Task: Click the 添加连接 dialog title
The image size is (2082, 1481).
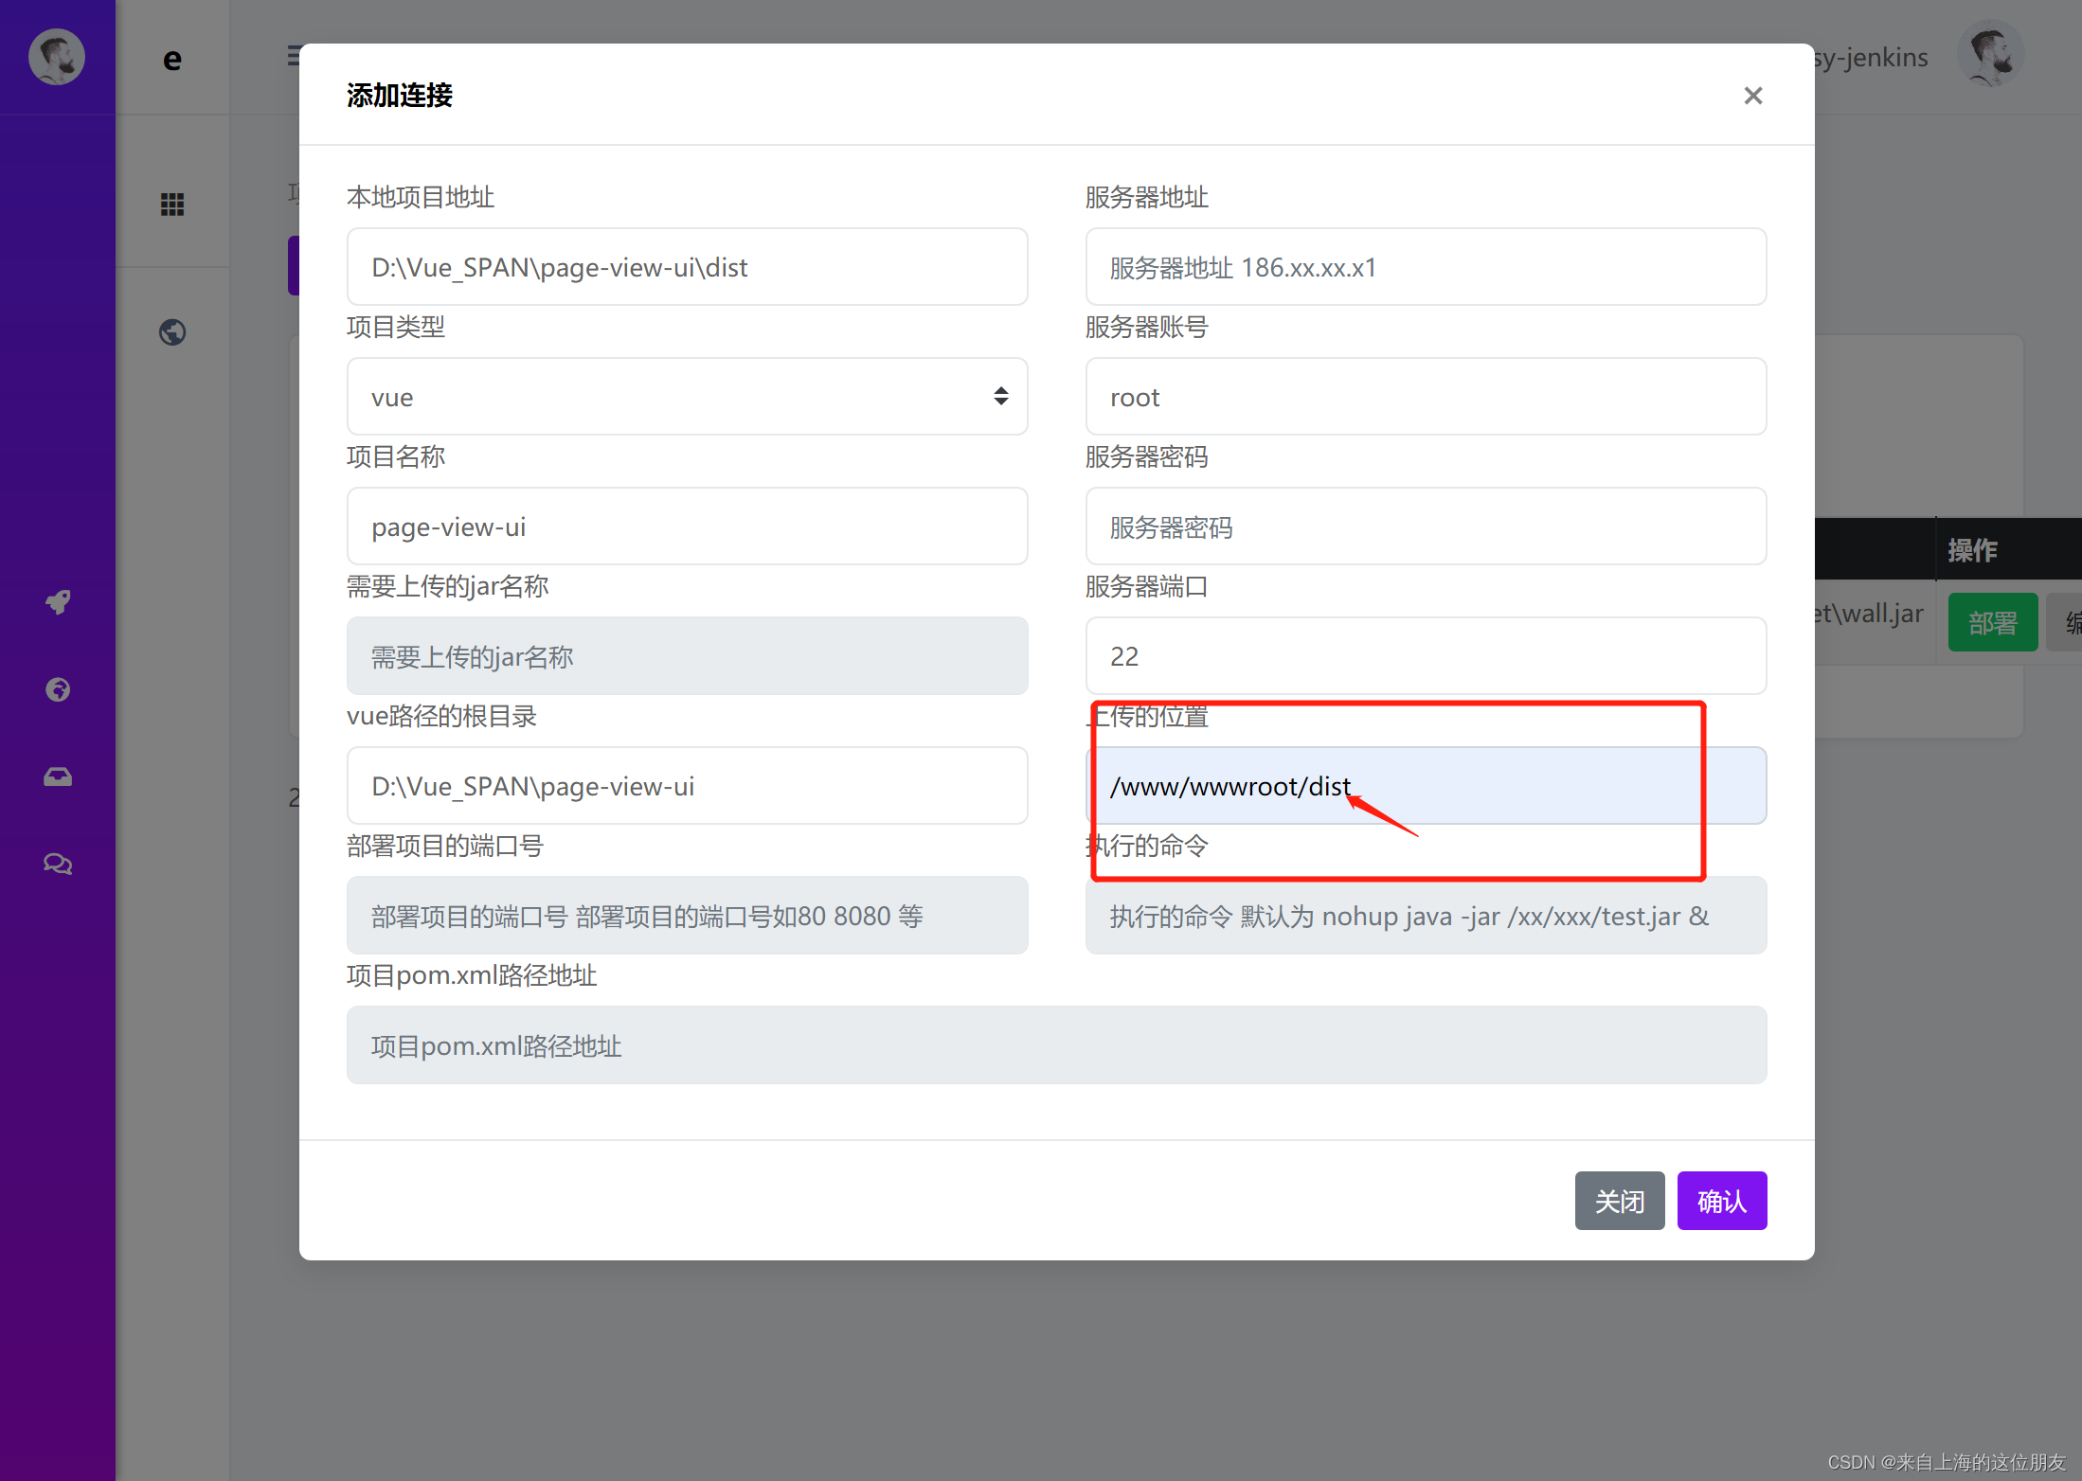Action: click(x=399, y=96)
